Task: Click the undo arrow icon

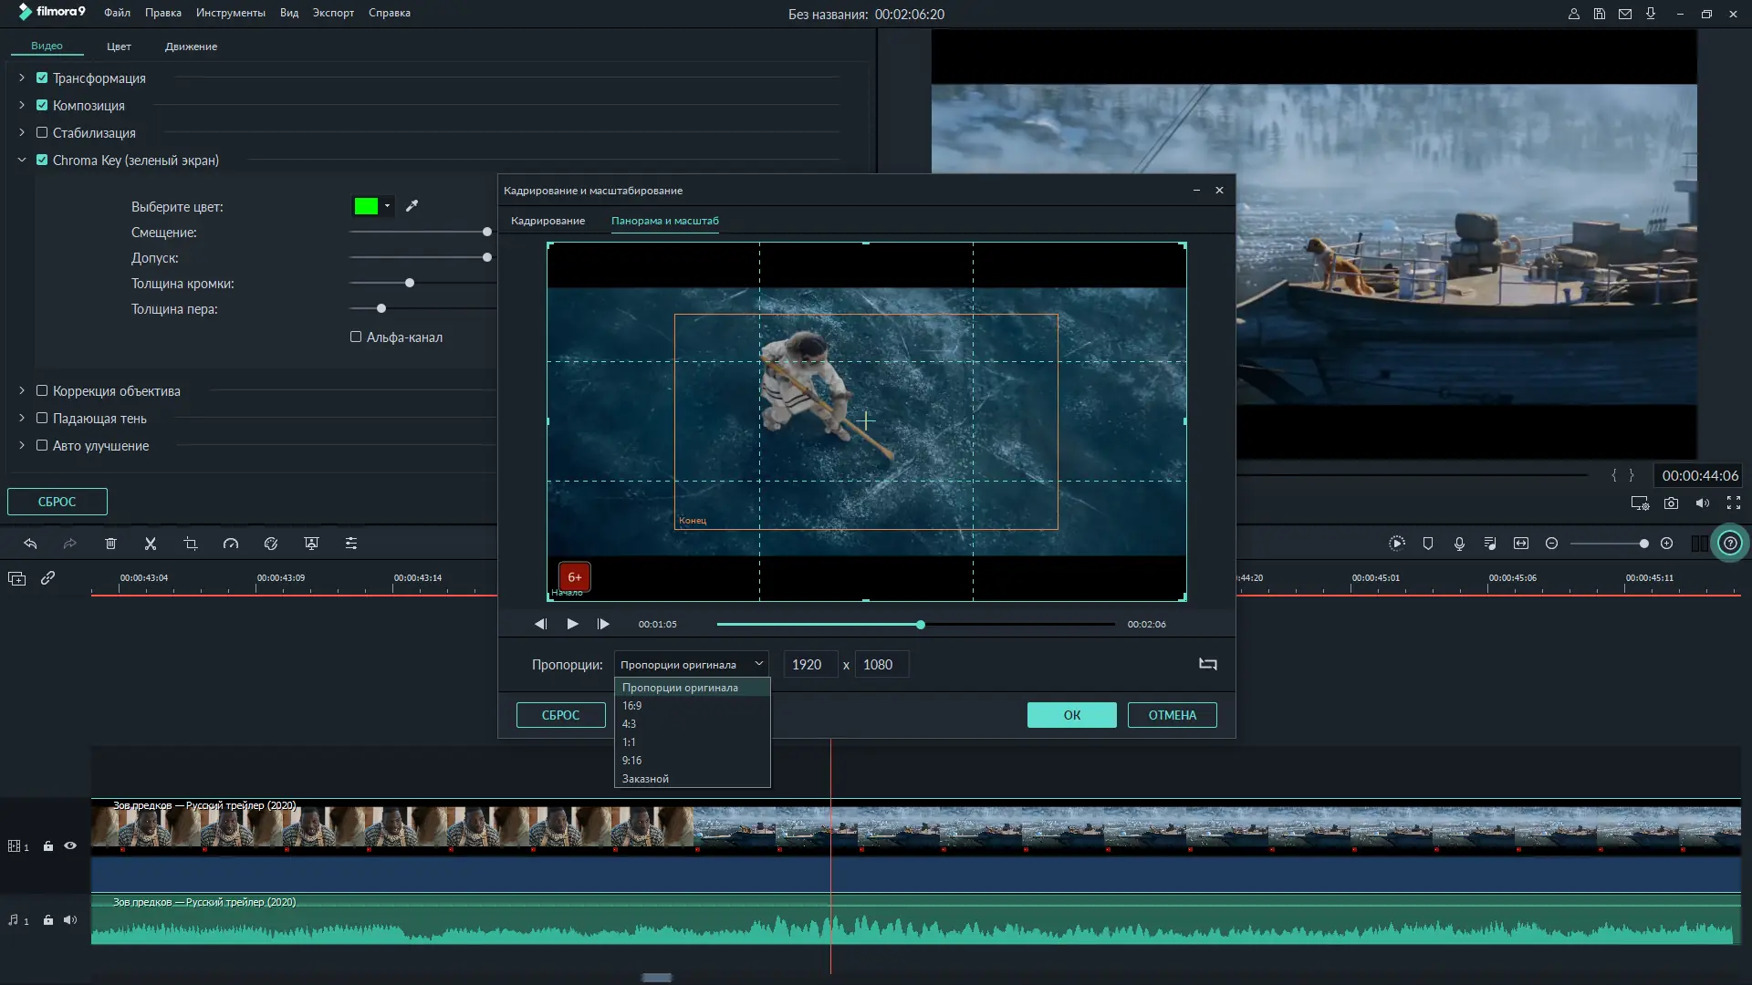Action: (x=30, y=544)
